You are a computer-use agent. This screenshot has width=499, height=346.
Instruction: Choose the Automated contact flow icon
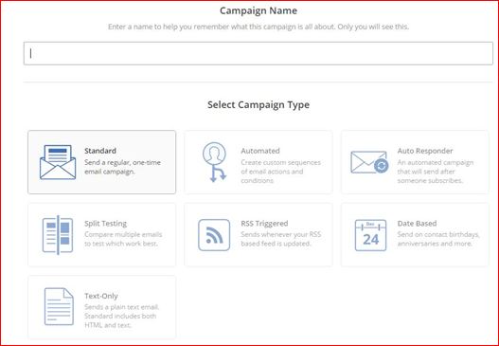[214, 162]
